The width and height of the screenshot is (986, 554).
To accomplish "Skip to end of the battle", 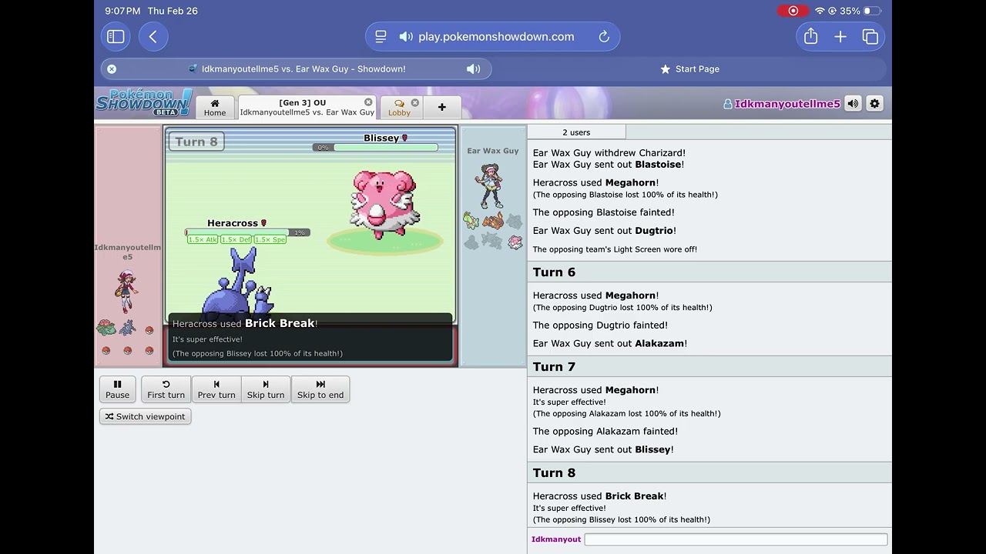I will 320,389.
